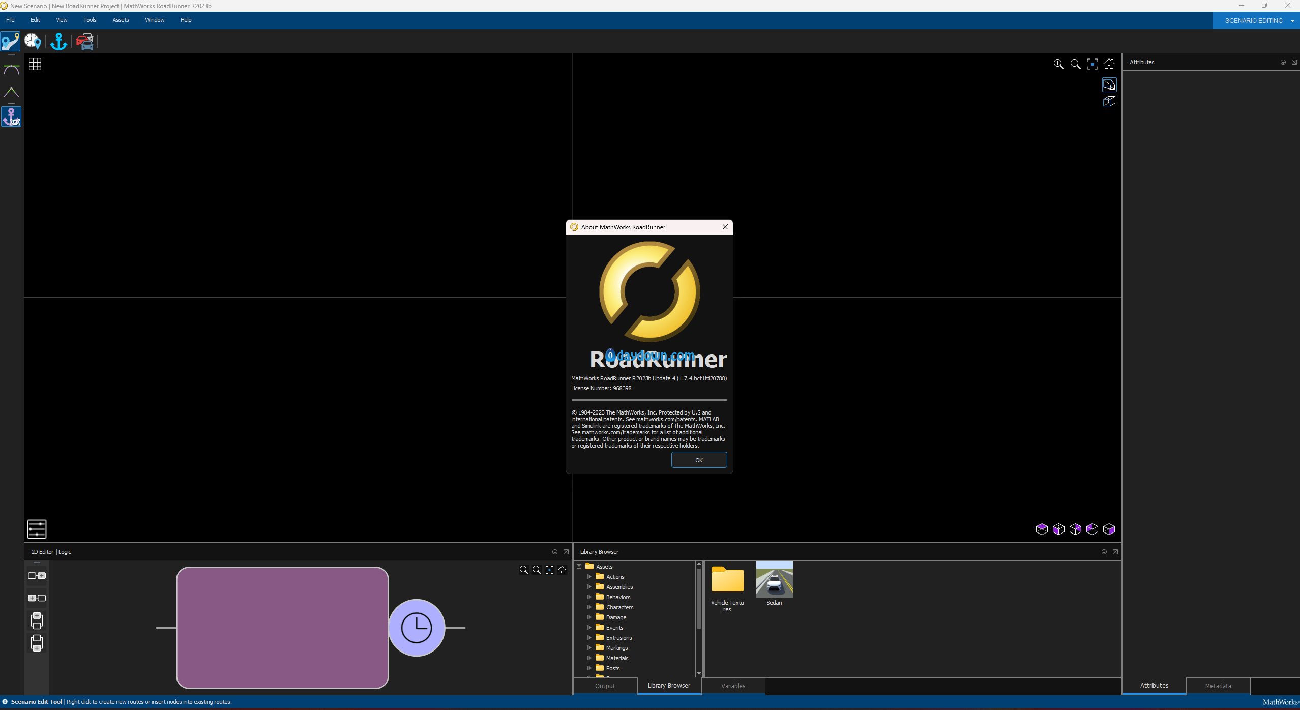Viewport: 1300px width, 710px height.
Task: Switch to the Library Browser tab
Action: tap(669, 686)
